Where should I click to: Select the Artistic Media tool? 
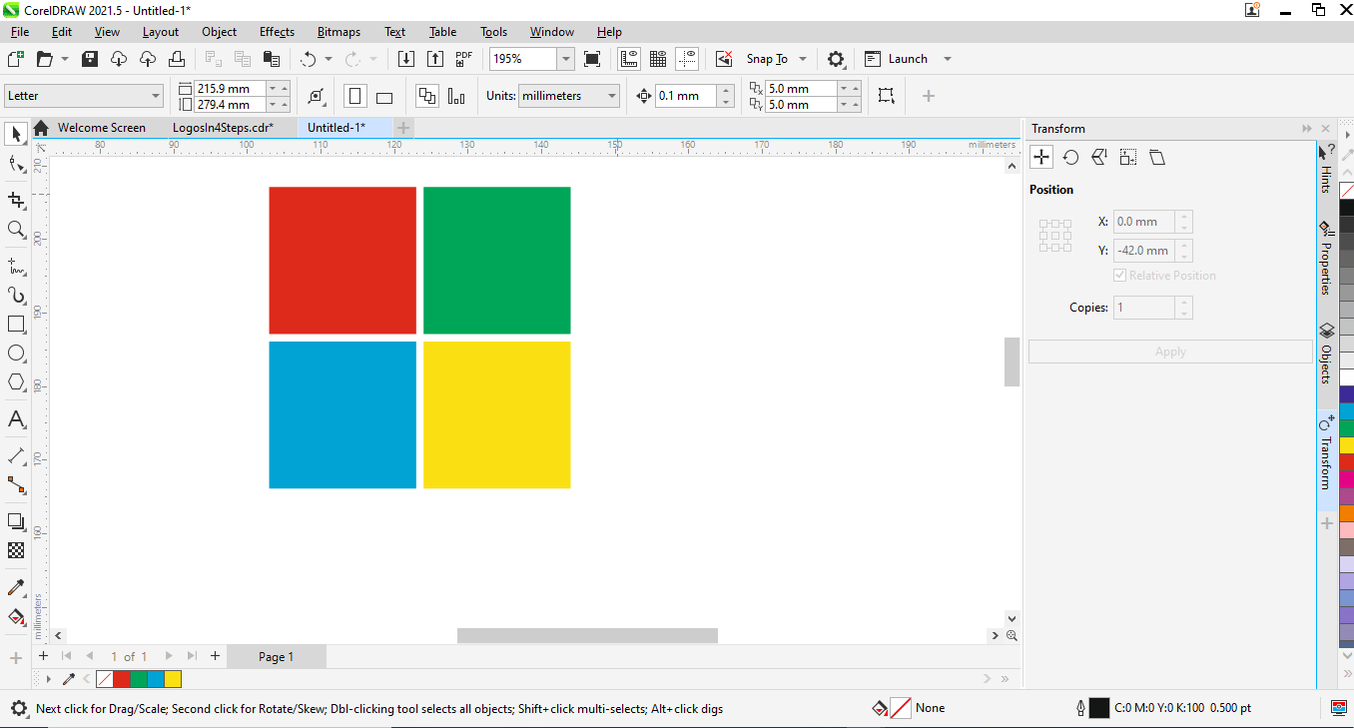coord(16,296)
